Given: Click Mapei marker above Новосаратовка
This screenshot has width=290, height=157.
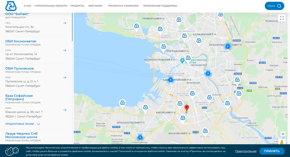Looking at the screenshot, I should click(227, 104).
